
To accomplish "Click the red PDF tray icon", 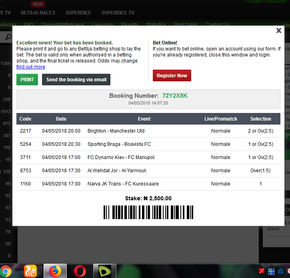I will pos(262,271).
